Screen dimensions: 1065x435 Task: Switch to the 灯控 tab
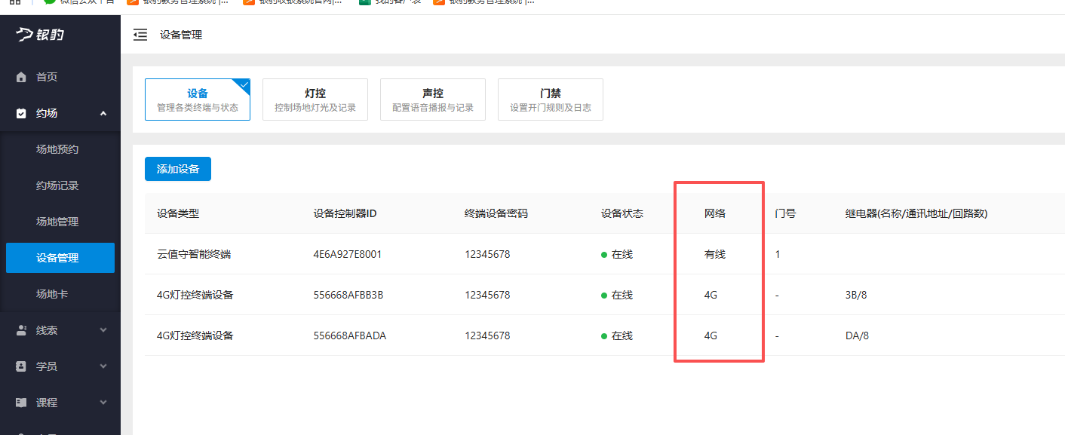tap(315, 99)
